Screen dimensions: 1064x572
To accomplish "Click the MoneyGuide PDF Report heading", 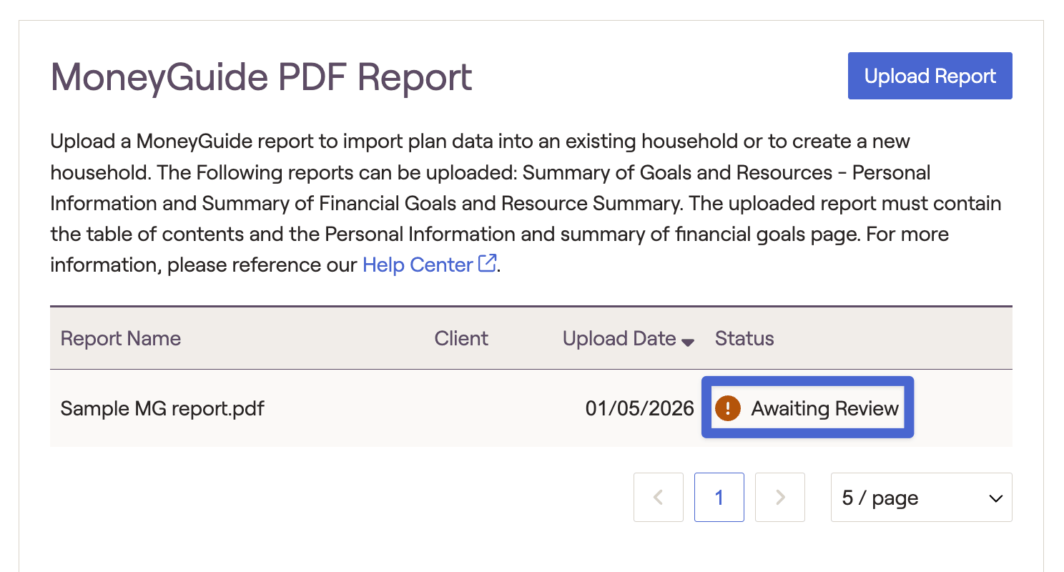I will coord(262,77).
